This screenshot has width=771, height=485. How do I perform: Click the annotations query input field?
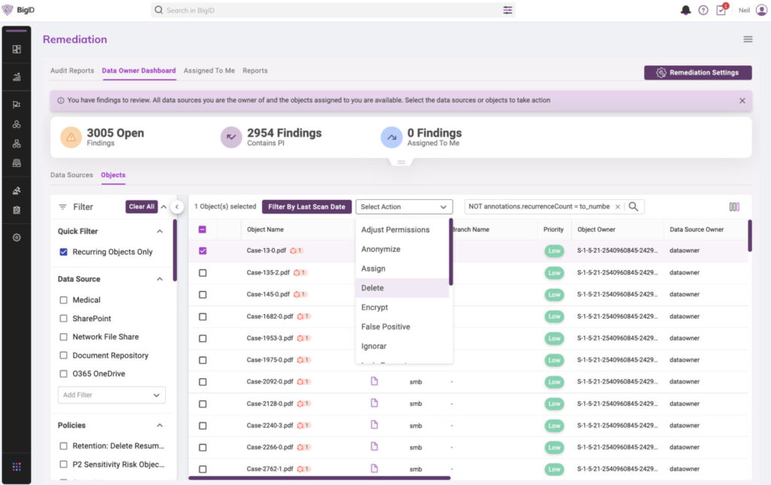[539, 207]
